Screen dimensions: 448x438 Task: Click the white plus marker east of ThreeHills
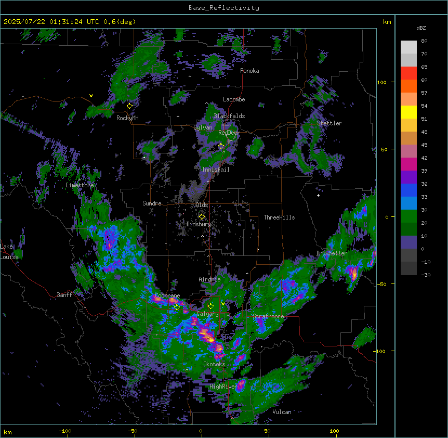318,195
